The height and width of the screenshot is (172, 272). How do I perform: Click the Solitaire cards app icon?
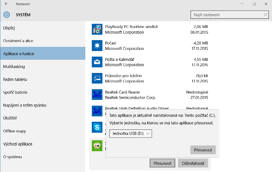click(97, 146)
